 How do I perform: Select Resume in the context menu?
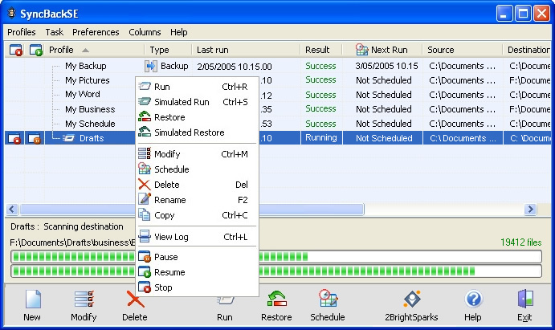[x=197, y=272]
